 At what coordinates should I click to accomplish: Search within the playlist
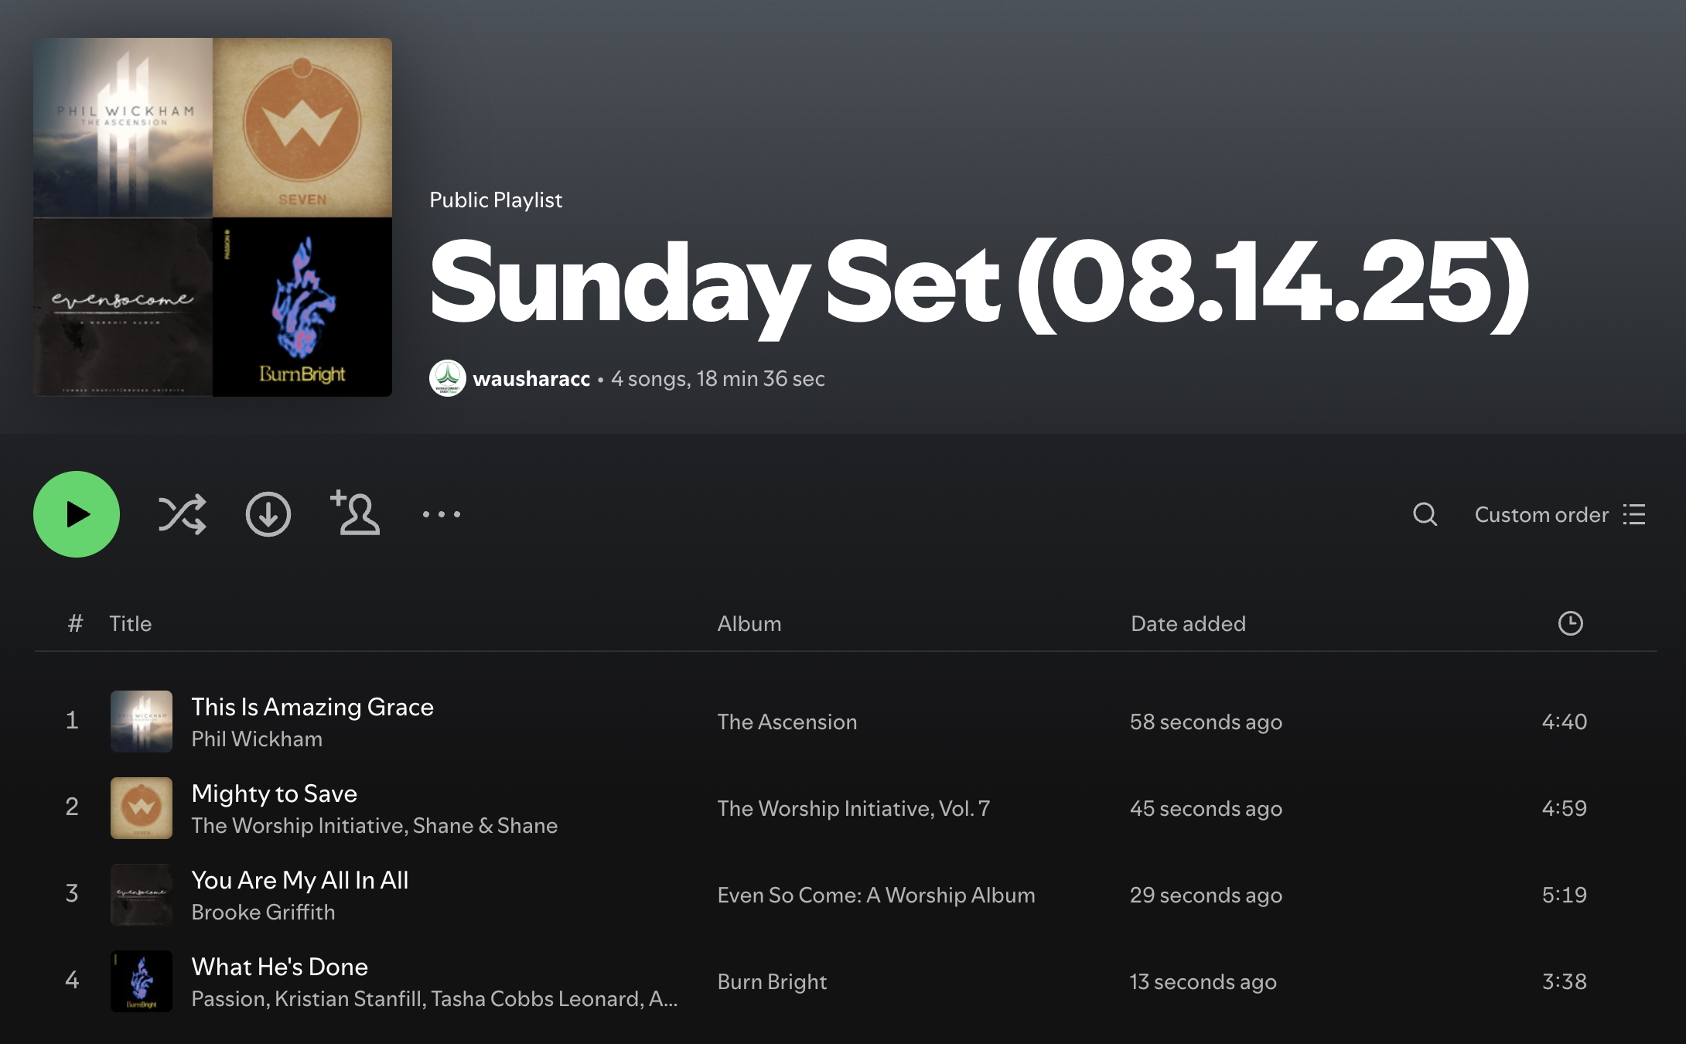(x=1425, y=514)
